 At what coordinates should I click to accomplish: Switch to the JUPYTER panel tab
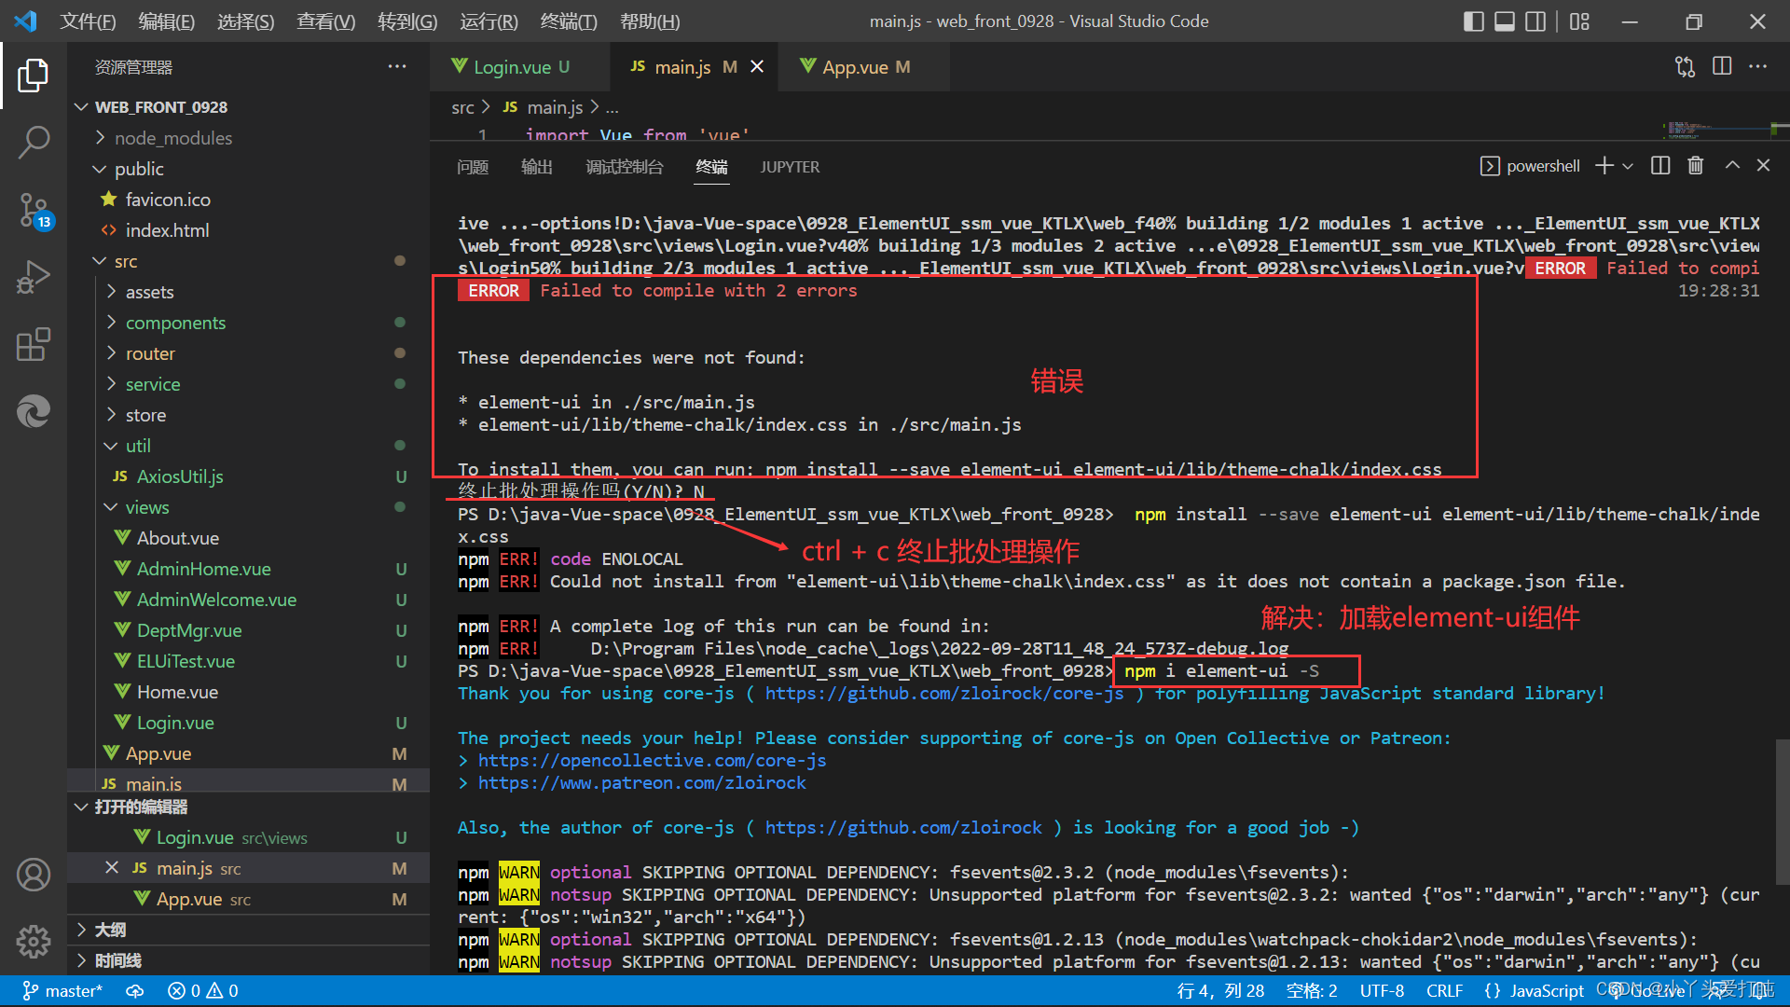[x=790, y=167]
